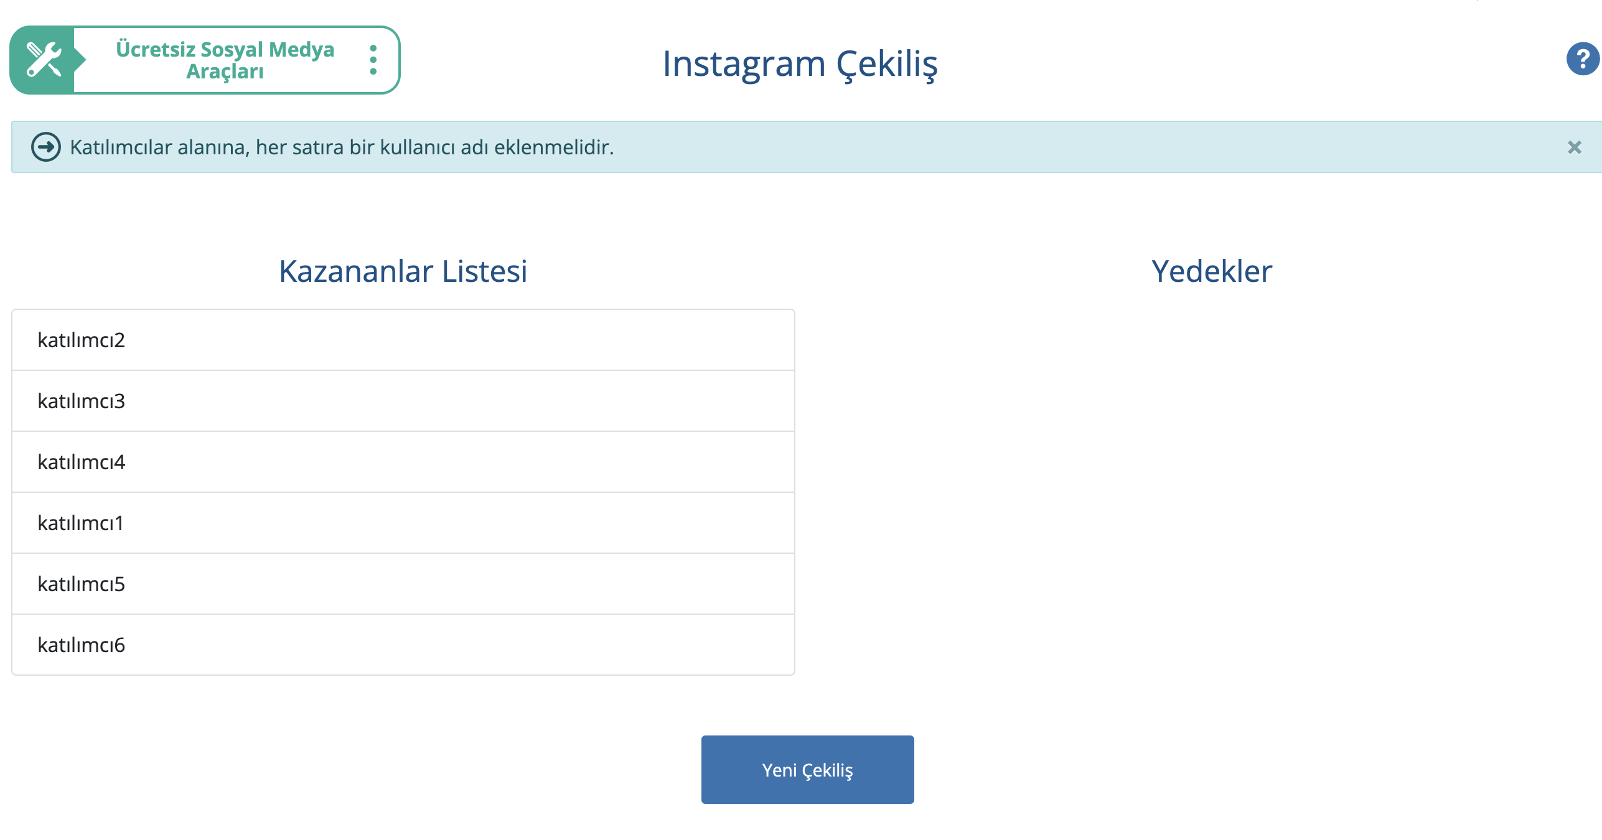Click the circled arrow icon in banner
1602x840 pixels.
pos(46,147)
